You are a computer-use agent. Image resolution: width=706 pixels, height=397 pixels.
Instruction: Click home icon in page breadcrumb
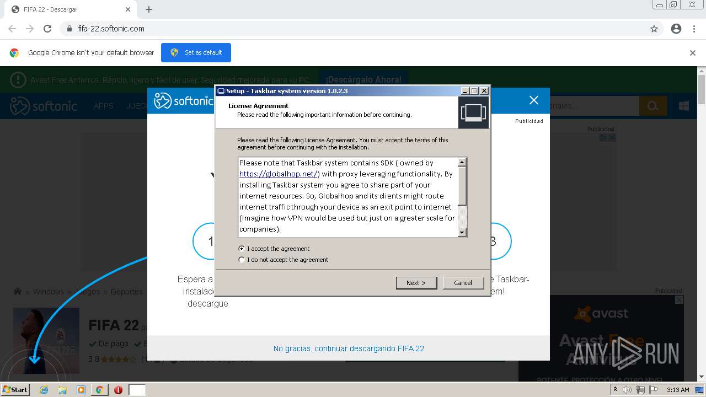pos(18,292)
